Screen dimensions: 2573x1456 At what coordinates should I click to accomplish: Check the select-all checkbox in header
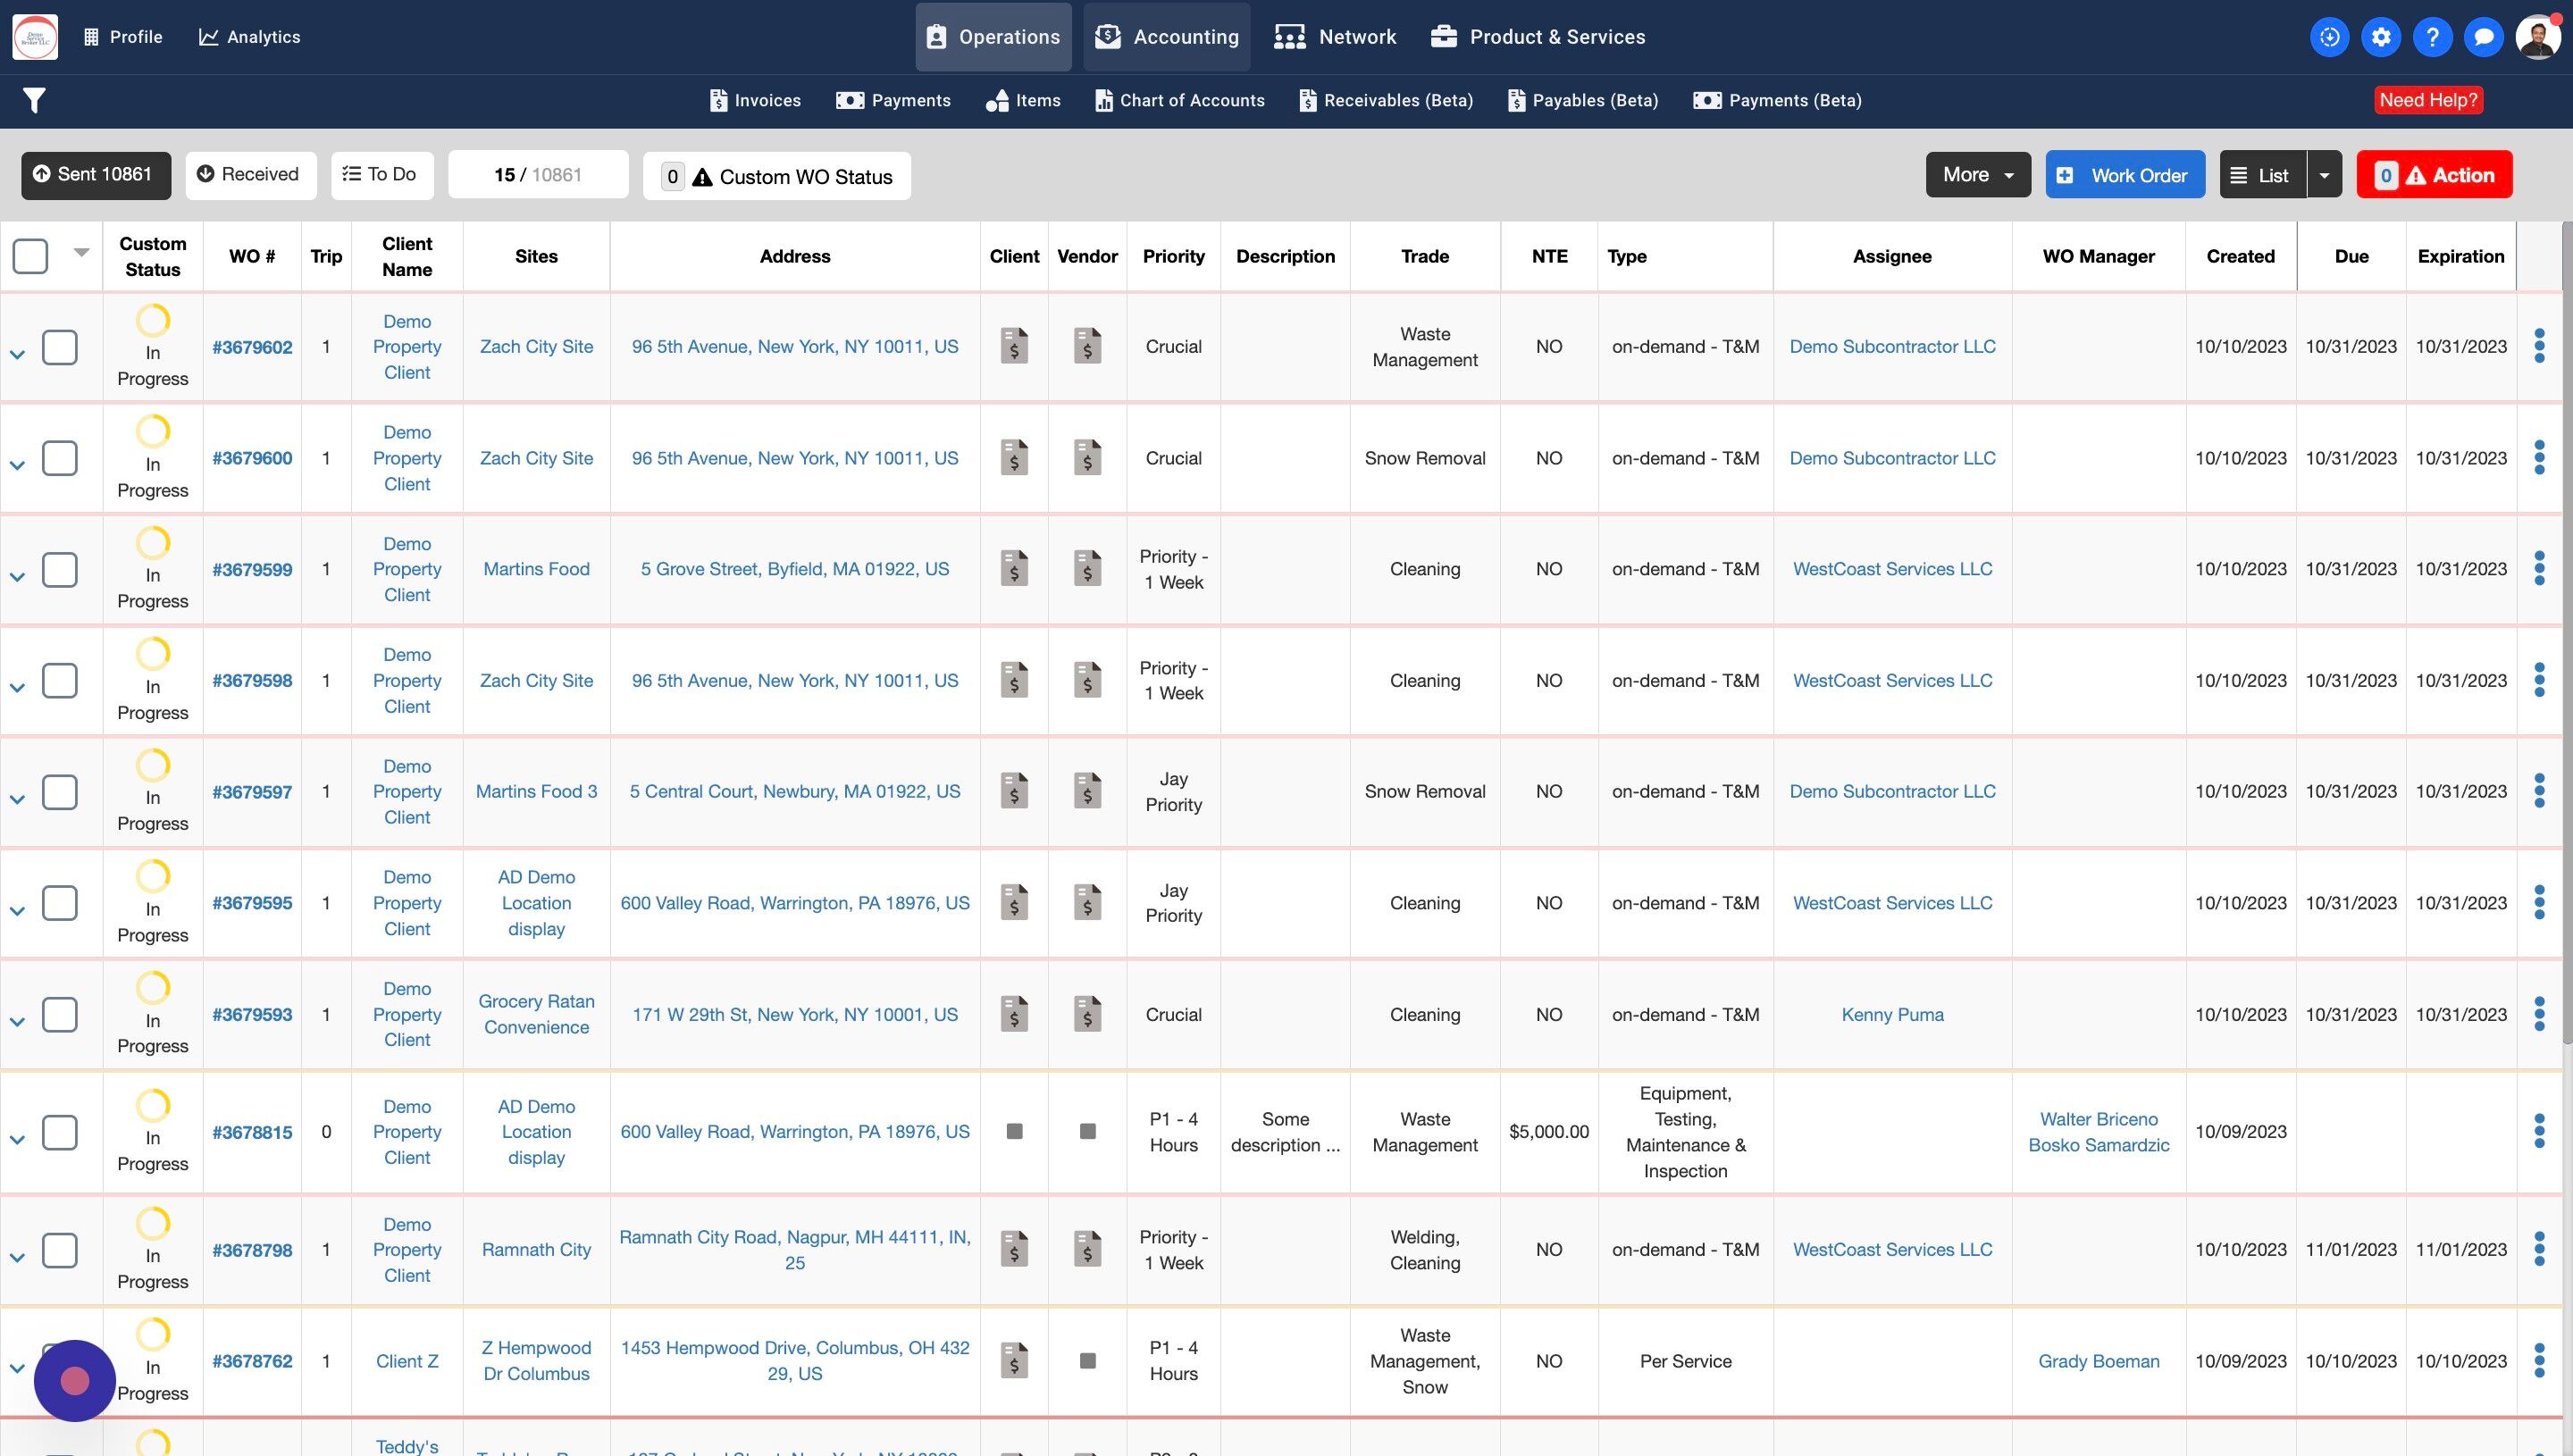(x=30, y=256)
